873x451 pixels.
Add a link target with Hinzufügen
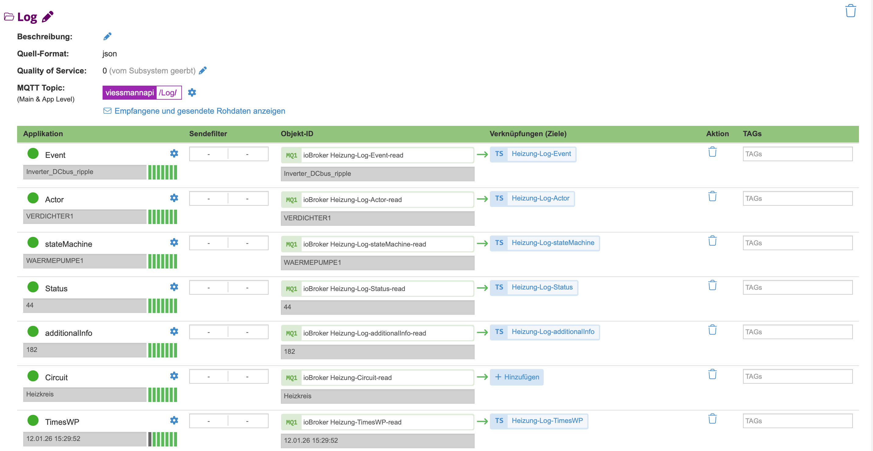[516, 377]
